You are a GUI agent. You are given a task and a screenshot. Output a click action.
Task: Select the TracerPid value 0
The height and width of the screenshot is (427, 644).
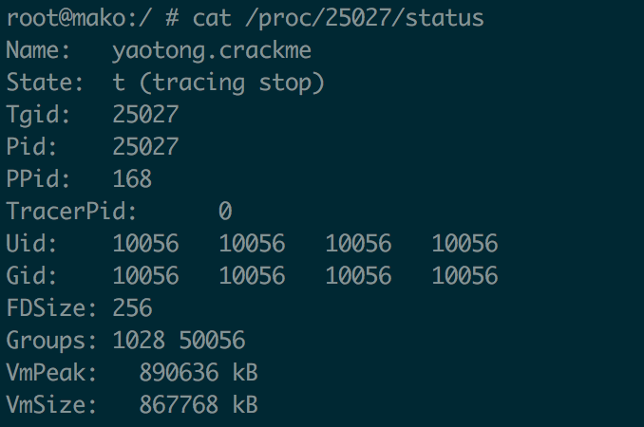pyautogui.click(x=225, y=212)
